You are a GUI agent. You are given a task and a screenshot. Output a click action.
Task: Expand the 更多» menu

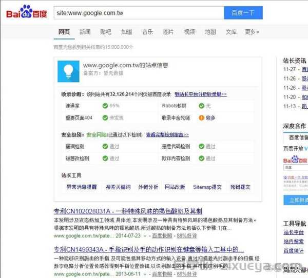pyautogui.click(x=252, y=32)
